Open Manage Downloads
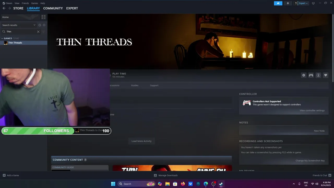Image resolution: width=334 pixels, height=188 pixels. pyautogui.click(x=166, y=175)
